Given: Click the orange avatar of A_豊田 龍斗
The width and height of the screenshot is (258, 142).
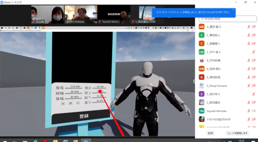Looking at the screenshot, I should [202, 27].
